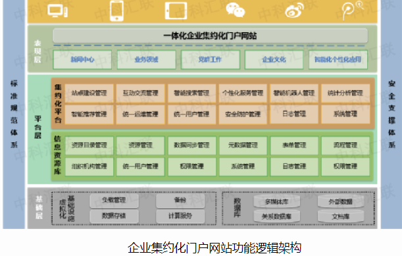Click the WeChat chat bubbles icon
Viewport: 402px width, 256px height.
click(x=236, y=11)
